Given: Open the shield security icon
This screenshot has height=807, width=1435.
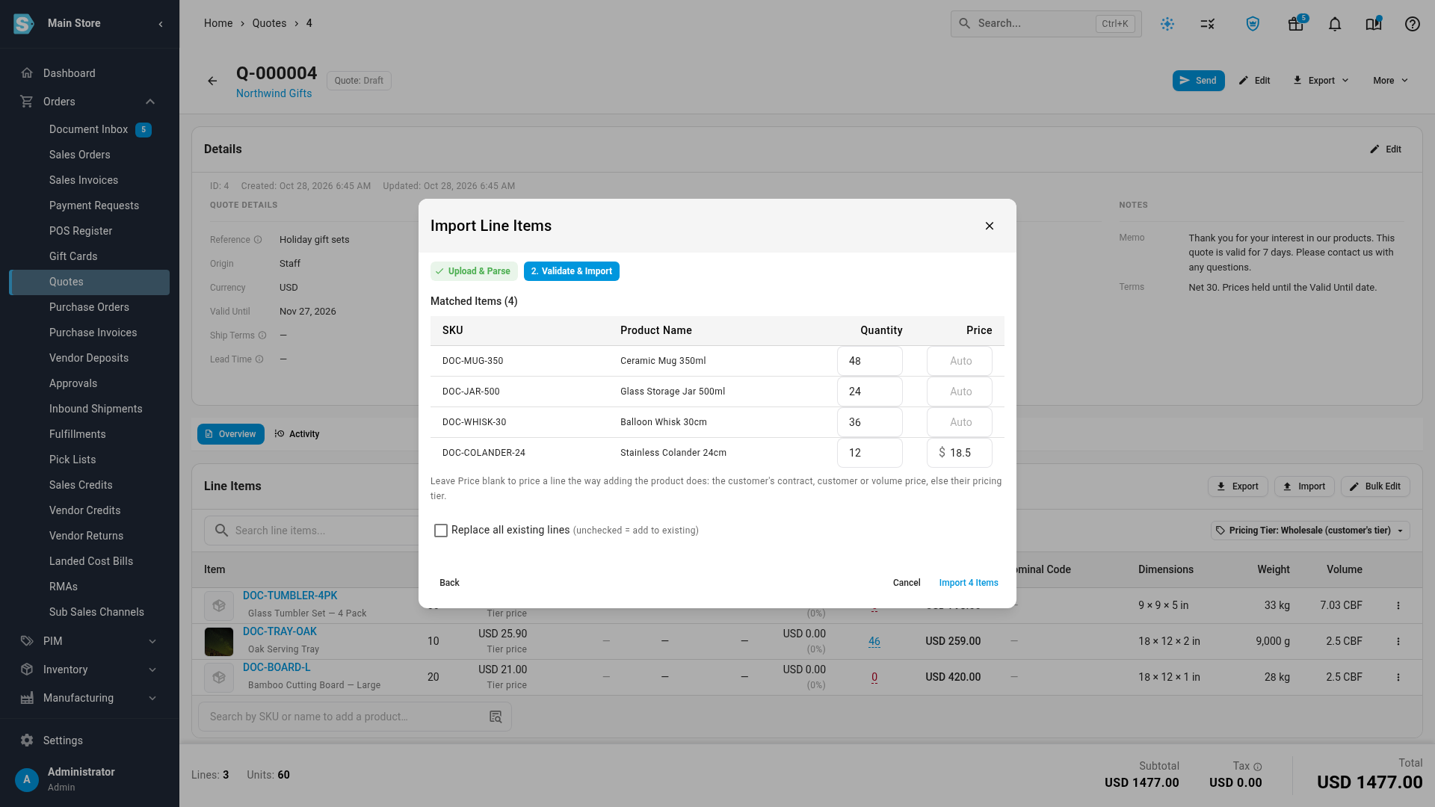Looking at the screenshot, I should [x=1253, y=24].
